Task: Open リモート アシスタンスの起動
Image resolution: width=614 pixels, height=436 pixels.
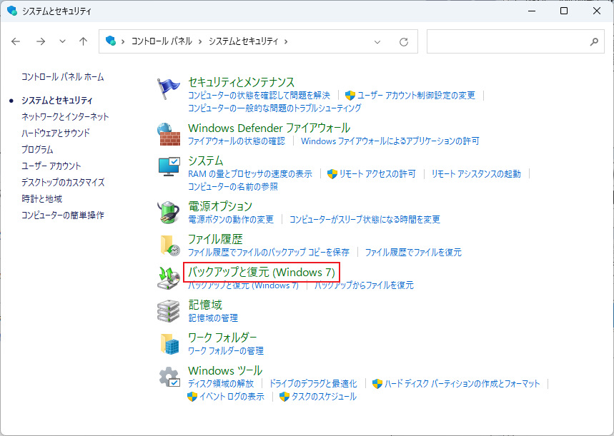Action: (476, 173)
